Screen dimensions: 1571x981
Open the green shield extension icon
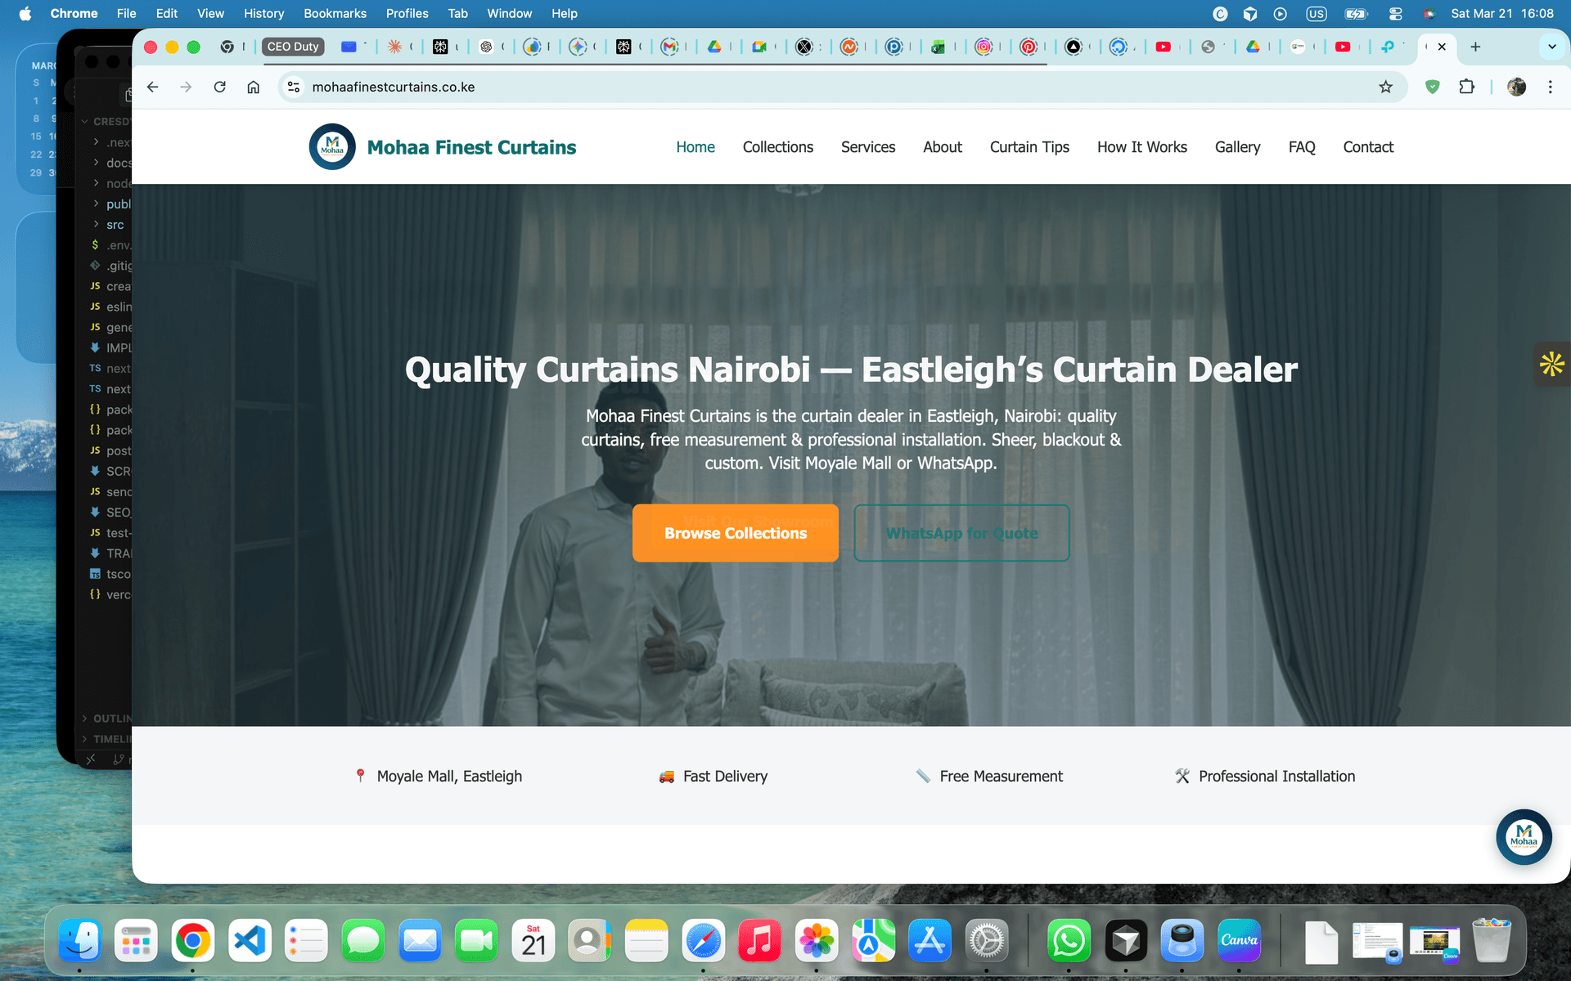(1432, 87)
